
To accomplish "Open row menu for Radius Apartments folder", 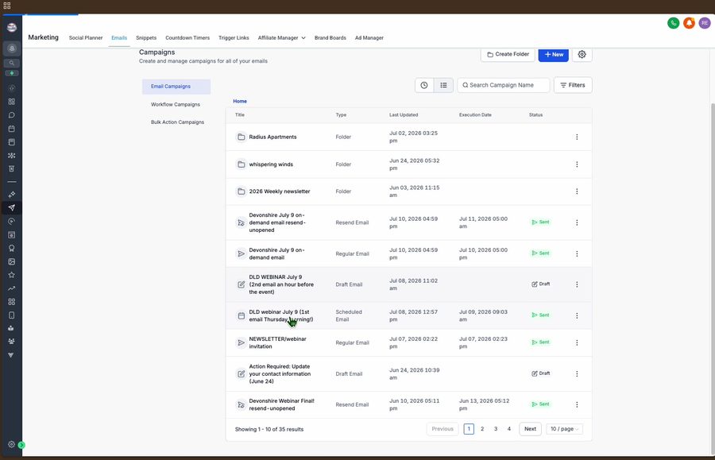I will tap(577, 137).
